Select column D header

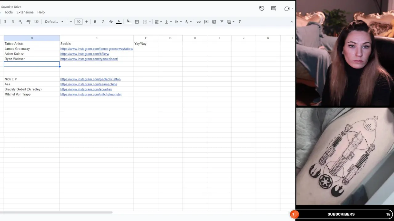[31, 38]
